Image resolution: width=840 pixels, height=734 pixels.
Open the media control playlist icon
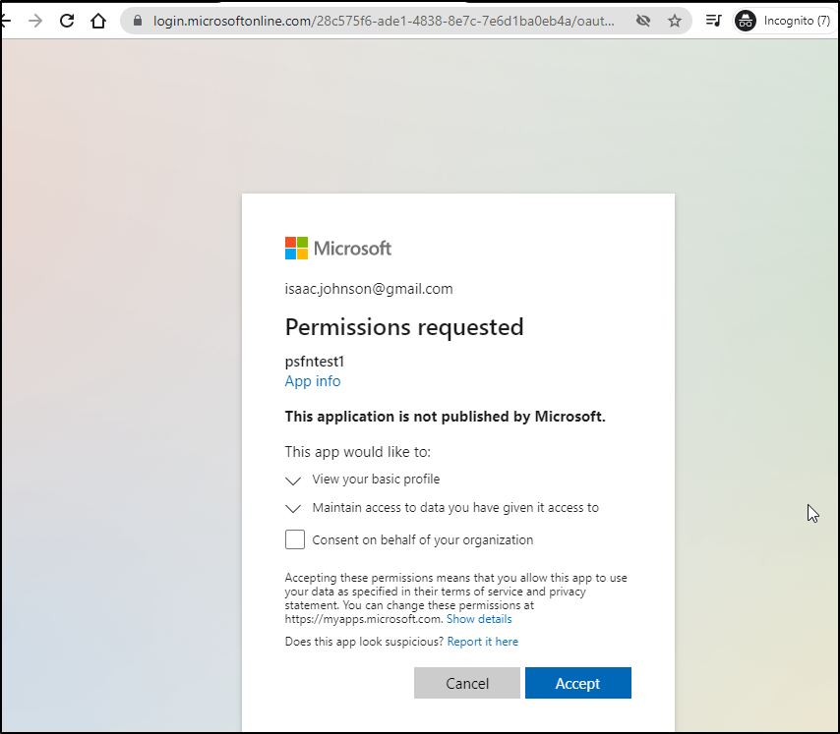pos(713,21)
